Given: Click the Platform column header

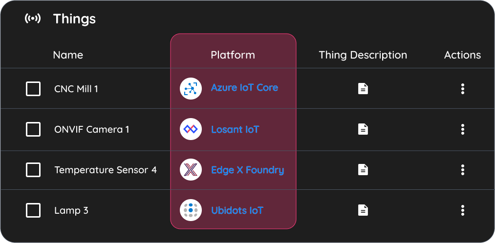Looking at the screenshot, I should click(233, 55).
